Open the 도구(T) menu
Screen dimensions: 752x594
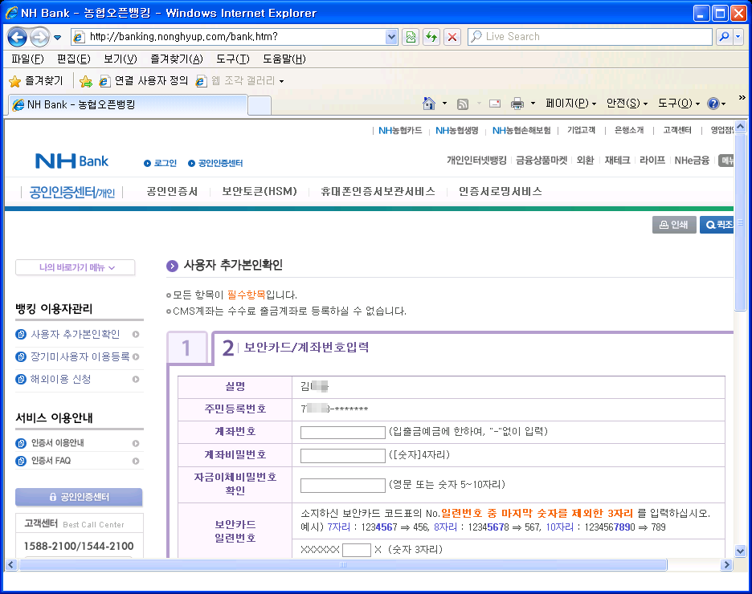233,59
